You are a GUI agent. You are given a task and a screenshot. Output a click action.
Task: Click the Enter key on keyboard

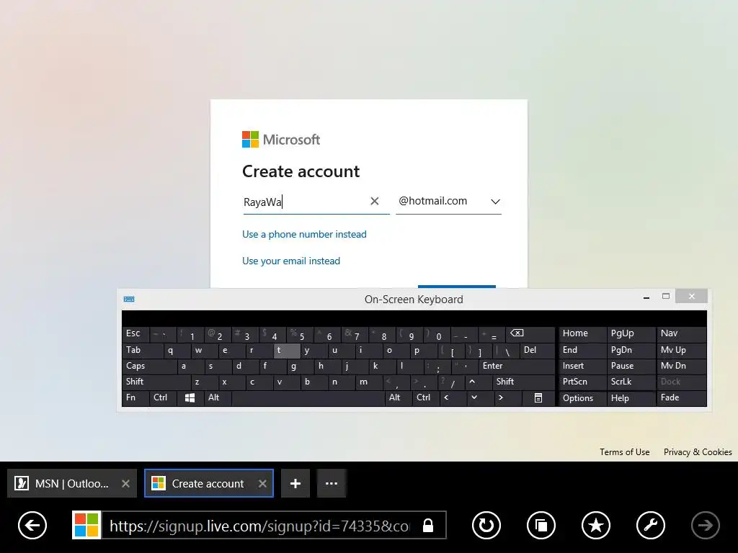tap(517, 366)
